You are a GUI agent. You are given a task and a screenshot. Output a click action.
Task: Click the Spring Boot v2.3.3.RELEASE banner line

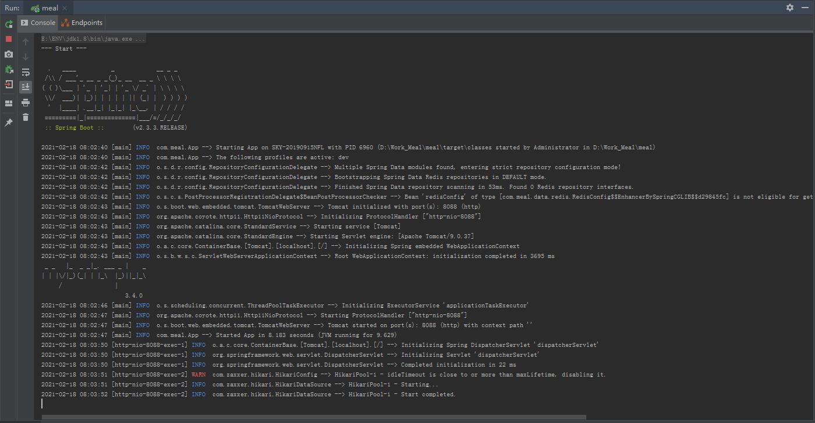click(116, 128)
